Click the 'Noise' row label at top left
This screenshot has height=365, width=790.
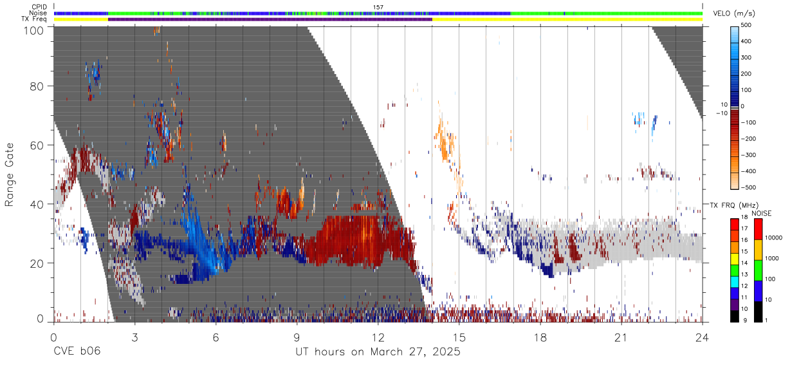coord(39,13)
